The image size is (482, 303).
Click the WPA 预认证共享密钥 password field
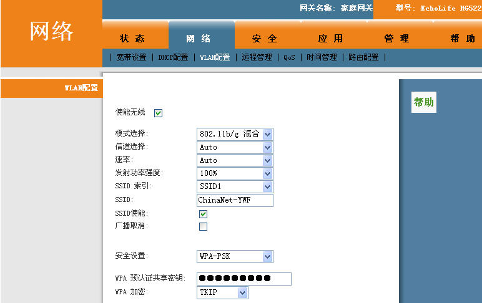pos(243,278)
